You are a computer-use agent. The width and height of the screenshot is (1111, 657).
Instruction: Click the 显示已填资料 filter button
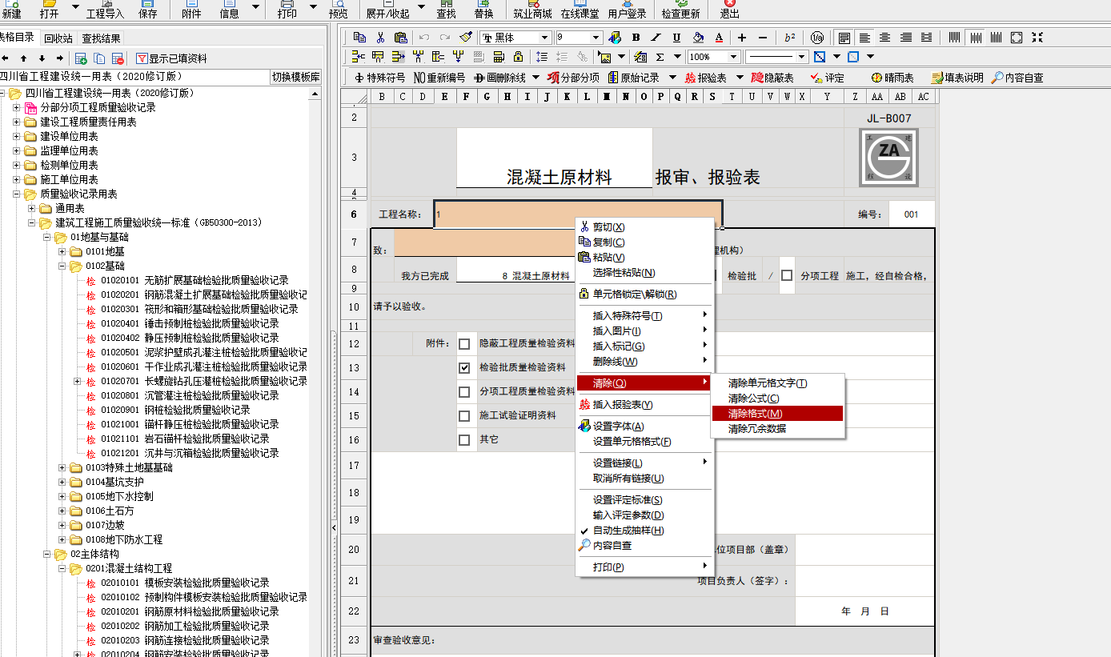pos(172,58)
